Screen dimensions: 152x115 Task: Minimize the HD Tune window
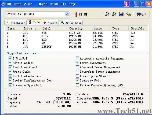point(136,4)
